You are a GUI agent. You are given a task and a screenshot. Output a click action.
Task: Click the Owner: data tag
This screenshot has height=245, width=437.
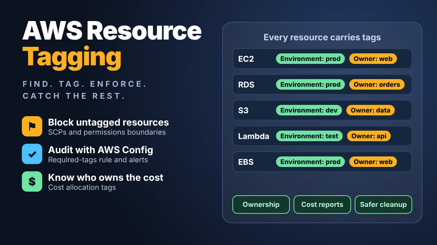click(x=370, y=110)
